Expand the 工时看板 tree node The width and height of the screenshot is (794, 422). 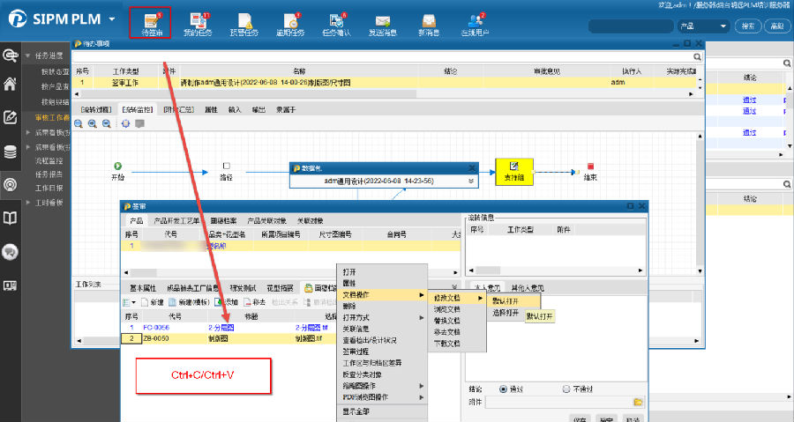[x=28, y=202]
